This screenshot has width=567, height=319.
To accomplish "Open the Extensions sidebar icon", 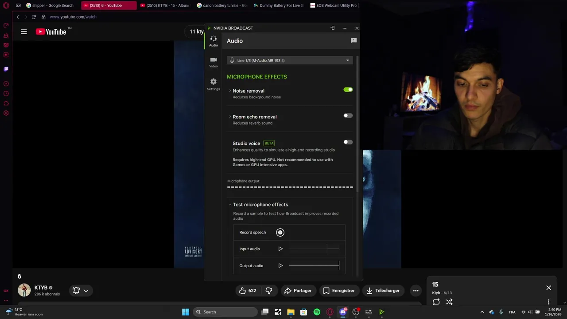I will [x=6, y=103].
